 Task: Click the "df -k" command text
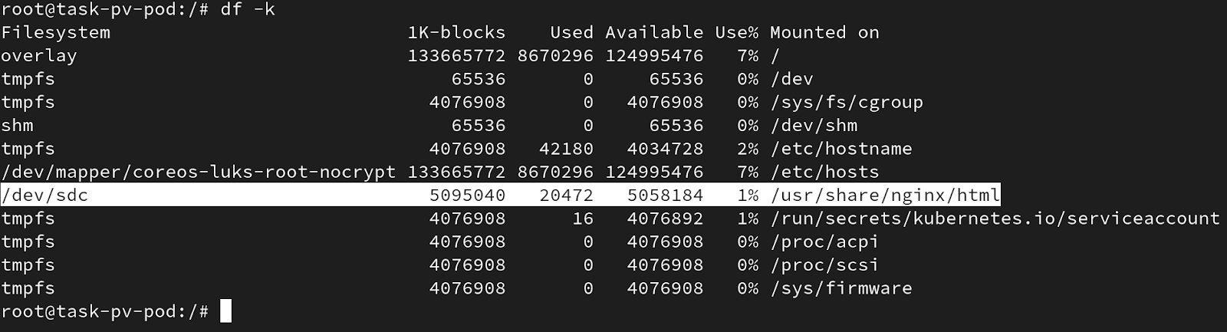248,9
